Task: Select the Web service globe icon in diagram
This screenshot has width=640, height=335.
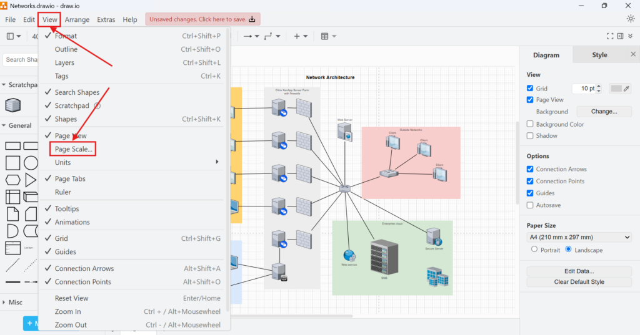Action: click(x=349, y=256)
